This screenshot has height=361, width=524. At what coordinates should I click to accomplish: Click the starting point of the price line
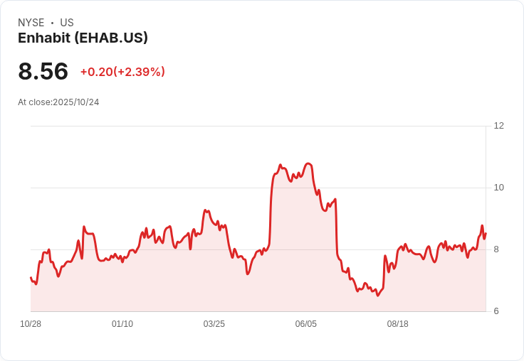tap(31, 278)
